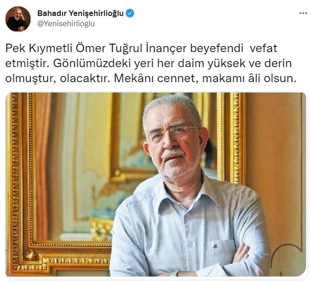Click the blue verified badge

130,13
